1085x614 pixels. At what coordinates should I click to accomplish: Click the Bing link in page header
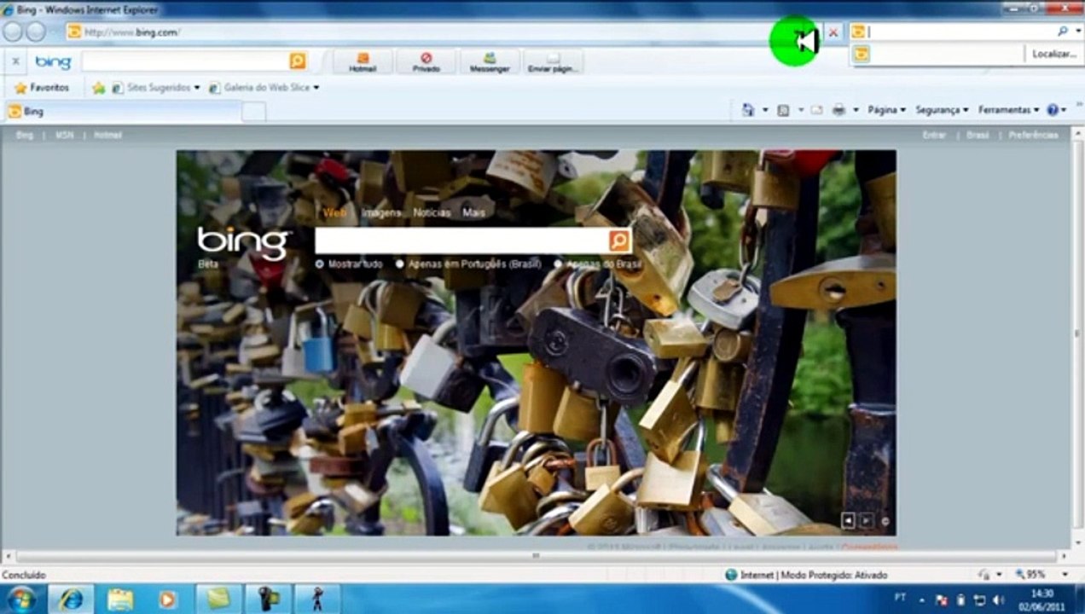tap(25, 135)
